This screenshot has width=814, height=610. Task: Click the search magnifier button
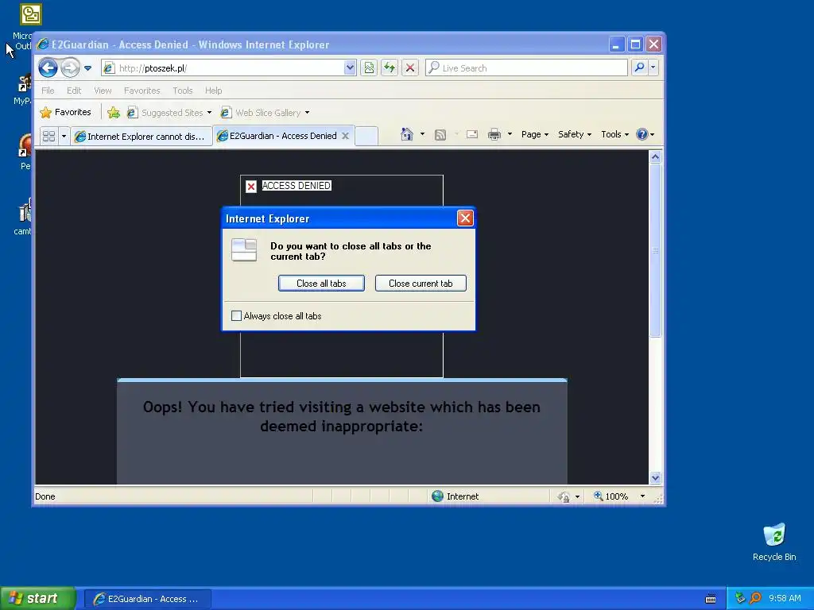(640, 68)
